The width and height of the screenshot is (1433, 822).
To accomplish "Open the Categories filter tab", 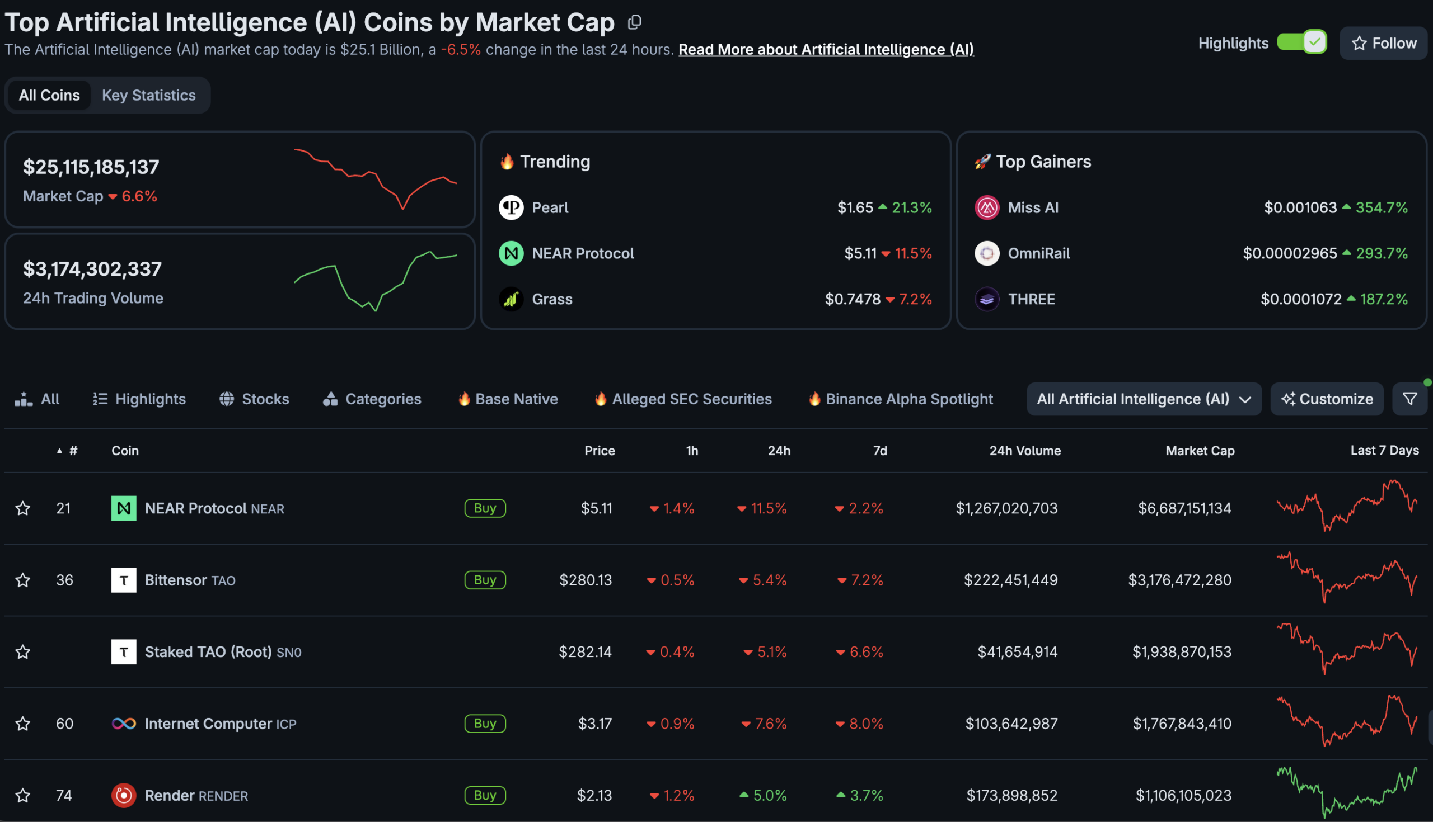I will [372, 399].
